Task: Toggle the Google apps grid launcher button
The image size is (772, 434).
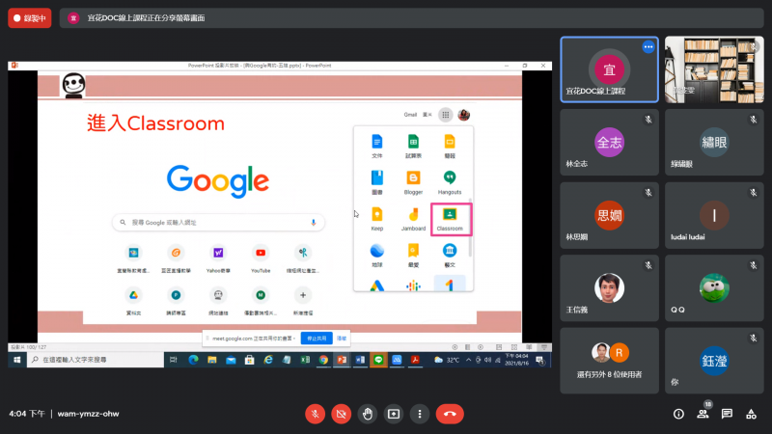Action: point(445,115)
